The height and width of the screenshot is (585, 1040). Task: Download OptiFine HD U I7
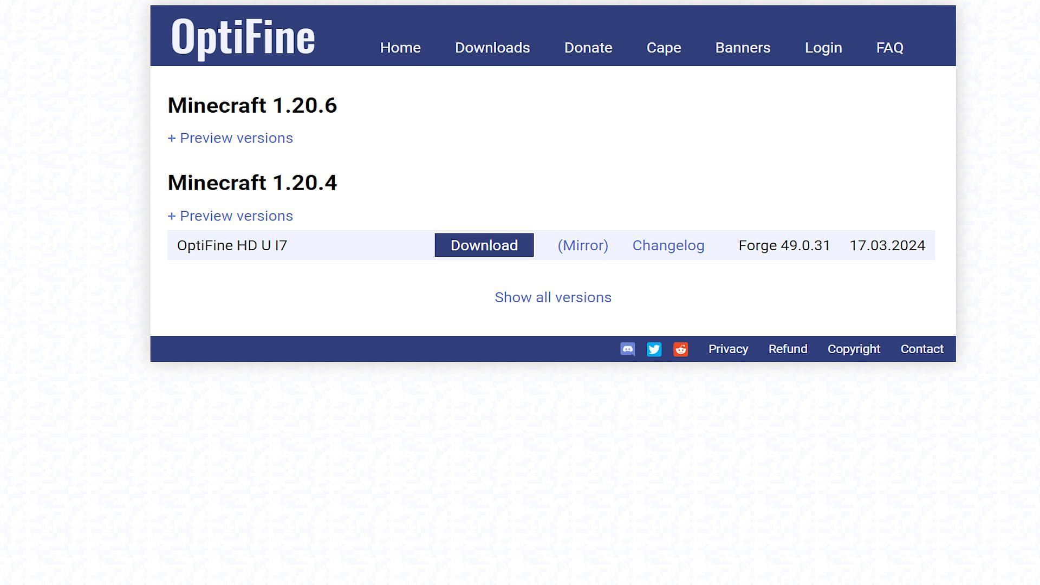pyautogui.click(x=484, y=245)
